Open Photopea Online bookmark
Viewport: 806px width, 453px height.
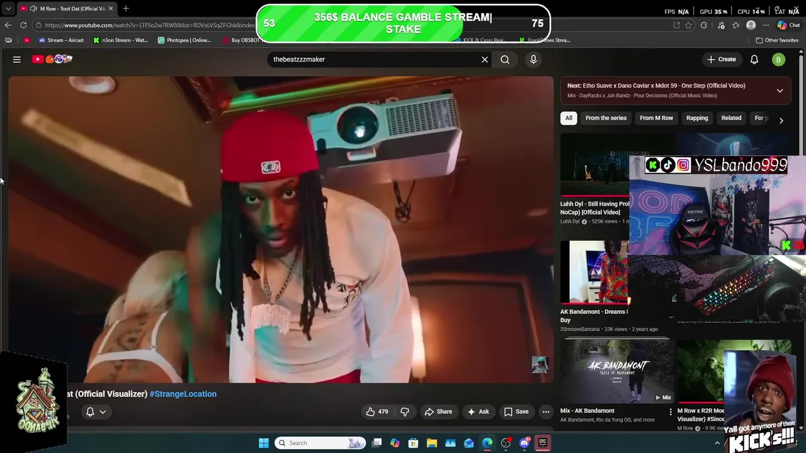(x=184, y=40)
